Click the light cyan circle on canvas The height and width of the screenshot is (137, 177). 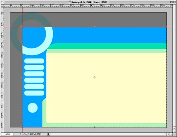(x=33, y=108)
